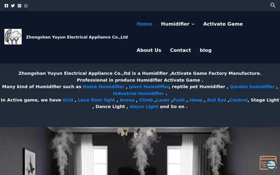This screenshot has width=280, height=175.
Task: Open About Us menu item
Action: point(149,50)
